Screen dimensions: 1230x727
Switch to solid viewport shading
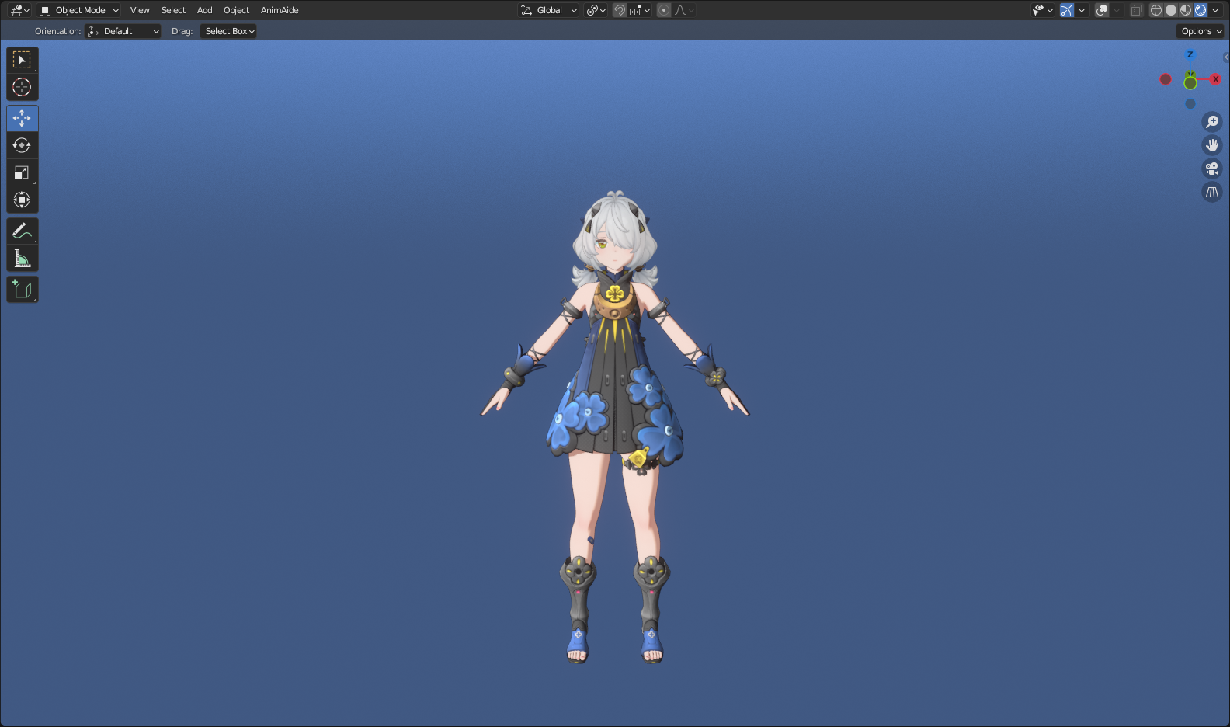(1171, 10)
